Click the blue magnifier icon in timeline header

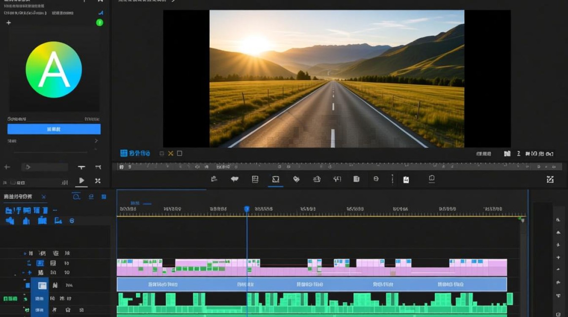pos(76,196)
